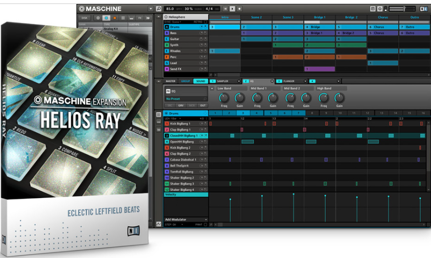Select the Velocity modulation lane
The height and width of the screenshot is (258, 431).
click(x=186, y=195)
